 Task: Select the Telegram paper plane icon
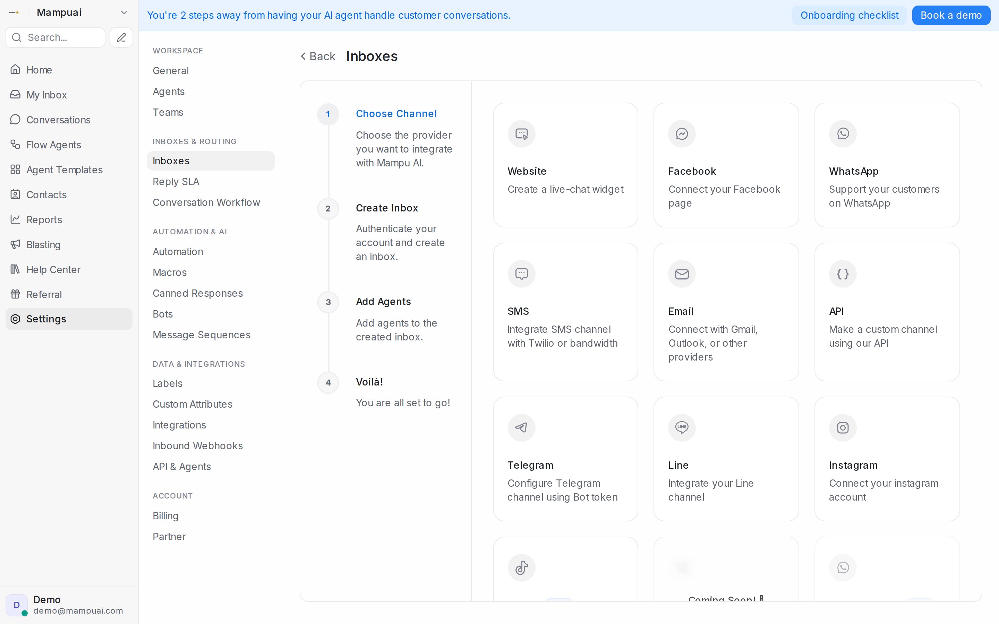point(521,427)
